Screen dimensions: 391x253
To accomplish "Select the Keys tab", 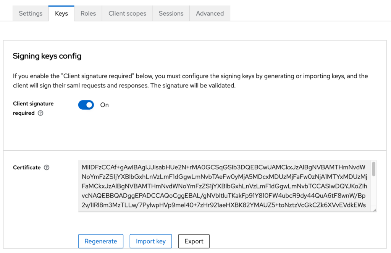I will pos(61,13).
